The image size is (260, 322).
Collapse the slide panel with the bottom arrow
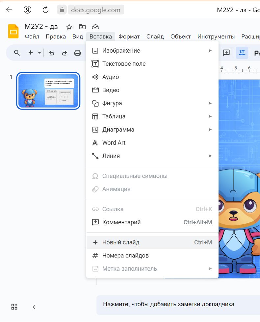(34, 307)
